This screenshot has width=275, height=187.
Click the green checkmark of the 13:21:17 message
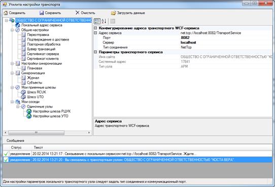[x=6, y=154]
